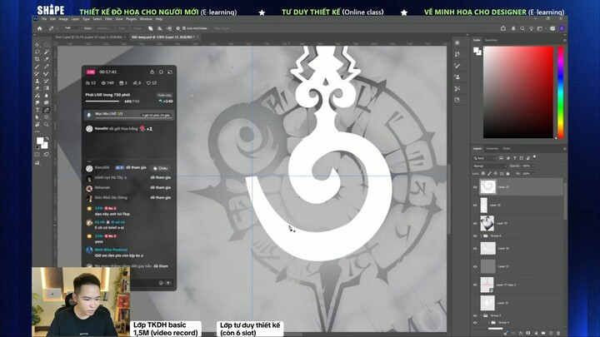Toggle lock transparent pixels icon
The height and width of the screenshot is (337, 600).
(483, 173)
